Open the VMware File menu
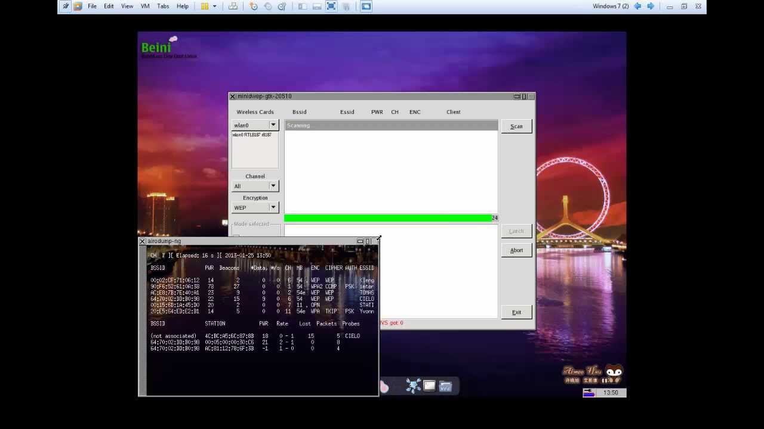The height and width of the screenshot is (429, 764). click(92, 6)
